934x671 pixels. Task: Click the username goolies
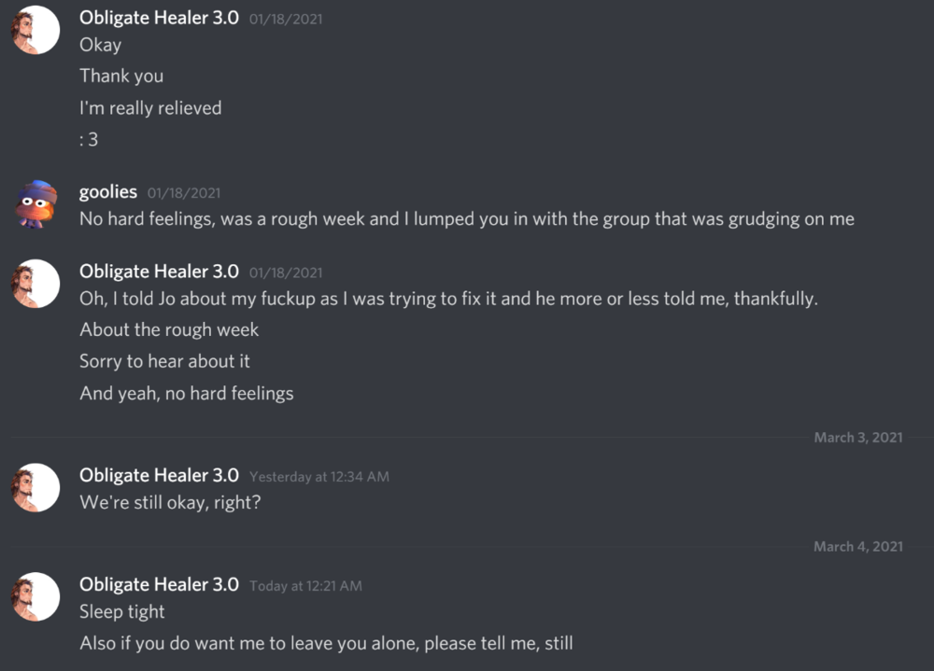pyautogui.click(x=107, y=191)
